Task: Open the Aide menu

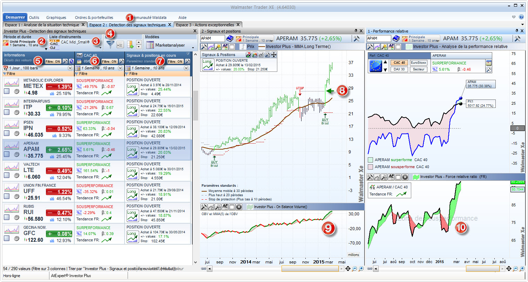Action: (x=182, y=17)
